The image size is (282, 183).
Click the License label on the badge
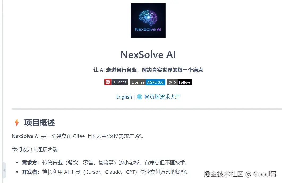point(138,82)
